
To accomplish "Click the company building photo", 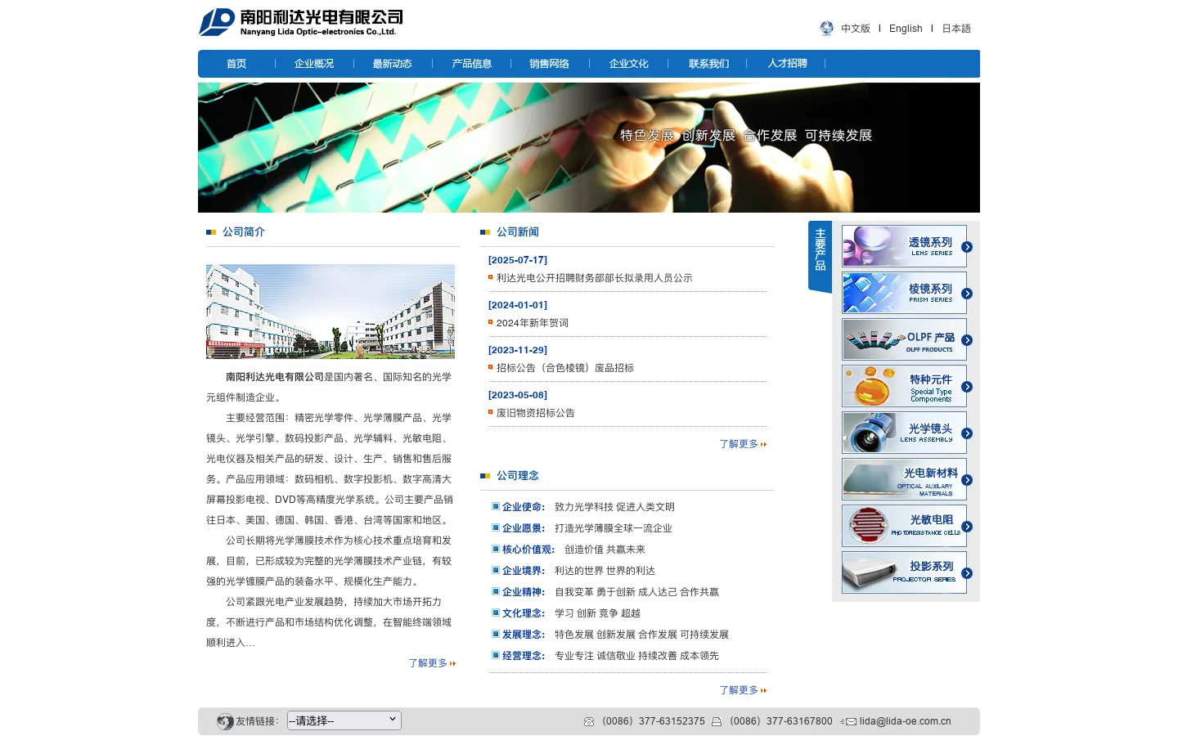I will (330, 312).
